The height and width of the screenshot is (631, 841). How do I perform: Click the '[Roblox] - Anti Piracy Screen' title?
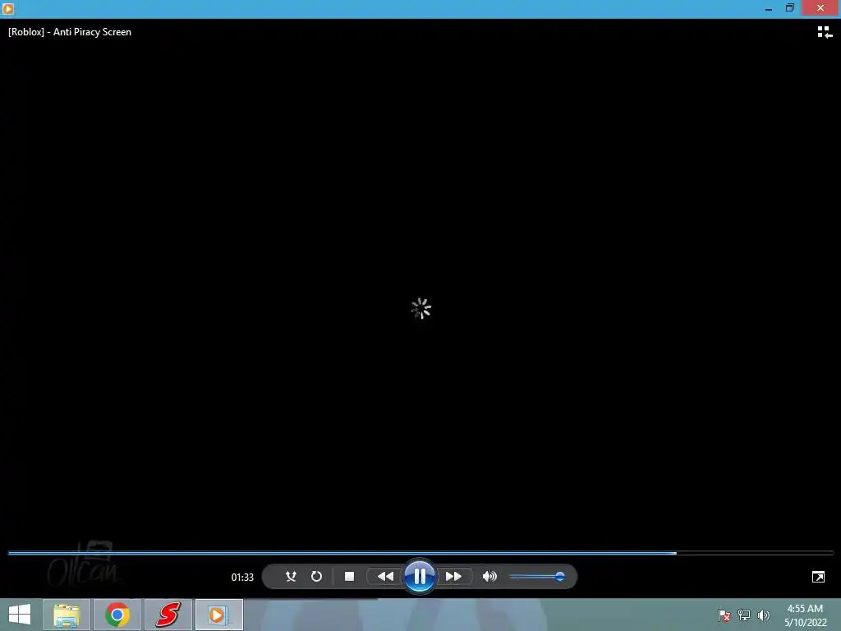(70, 32)
